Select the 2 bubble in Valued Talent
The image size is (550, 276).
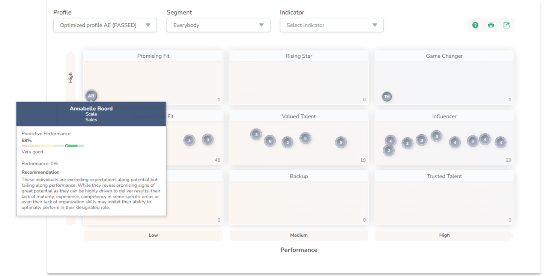(287, 142)
